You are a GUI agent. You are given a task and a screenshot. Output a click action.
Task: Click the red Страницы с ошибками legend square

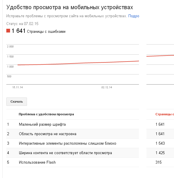(x=8, y=31)
